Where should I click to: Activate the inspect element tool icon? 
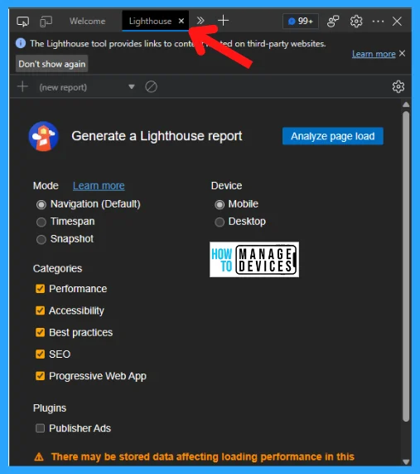(x=23, y=22)
